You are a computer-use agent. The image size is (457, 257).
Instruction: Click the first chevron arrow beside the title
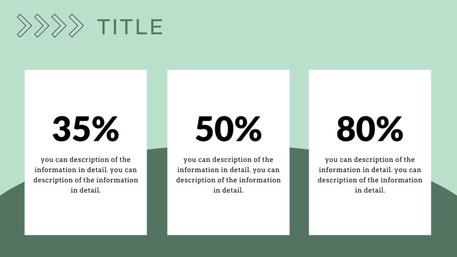(24, 25)
